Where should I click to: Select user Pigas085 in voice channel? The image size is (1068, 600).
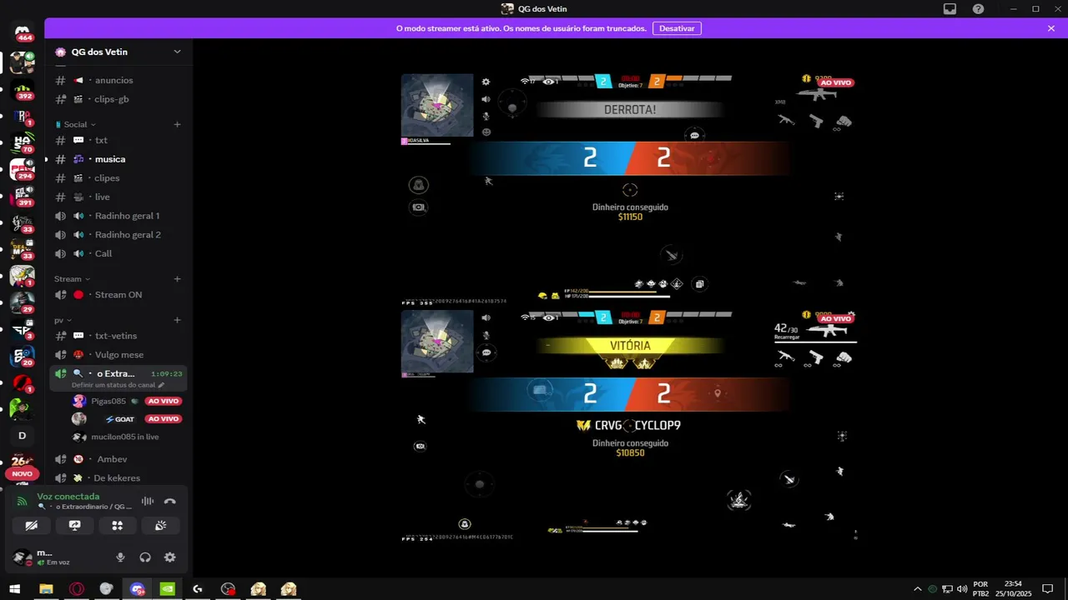tap(108, 401)
